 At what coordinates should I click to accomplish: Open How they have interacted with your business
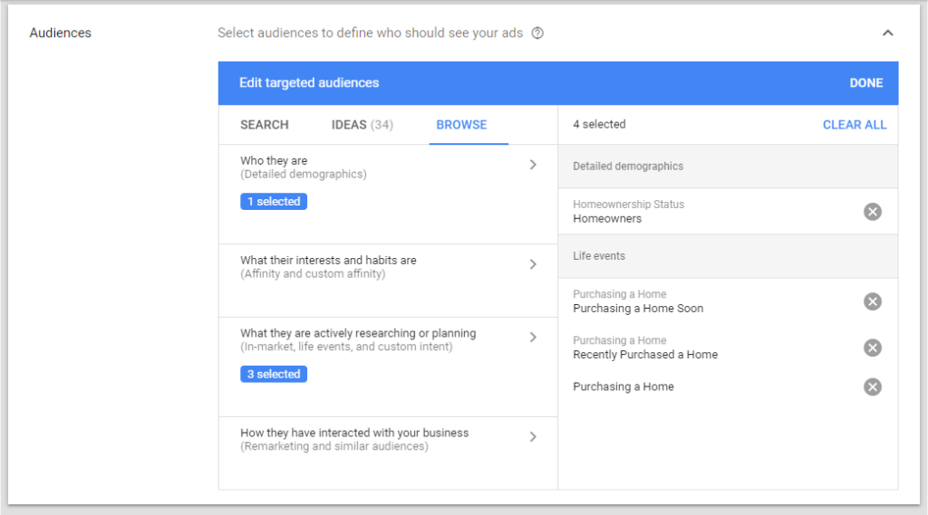point(388,453)
